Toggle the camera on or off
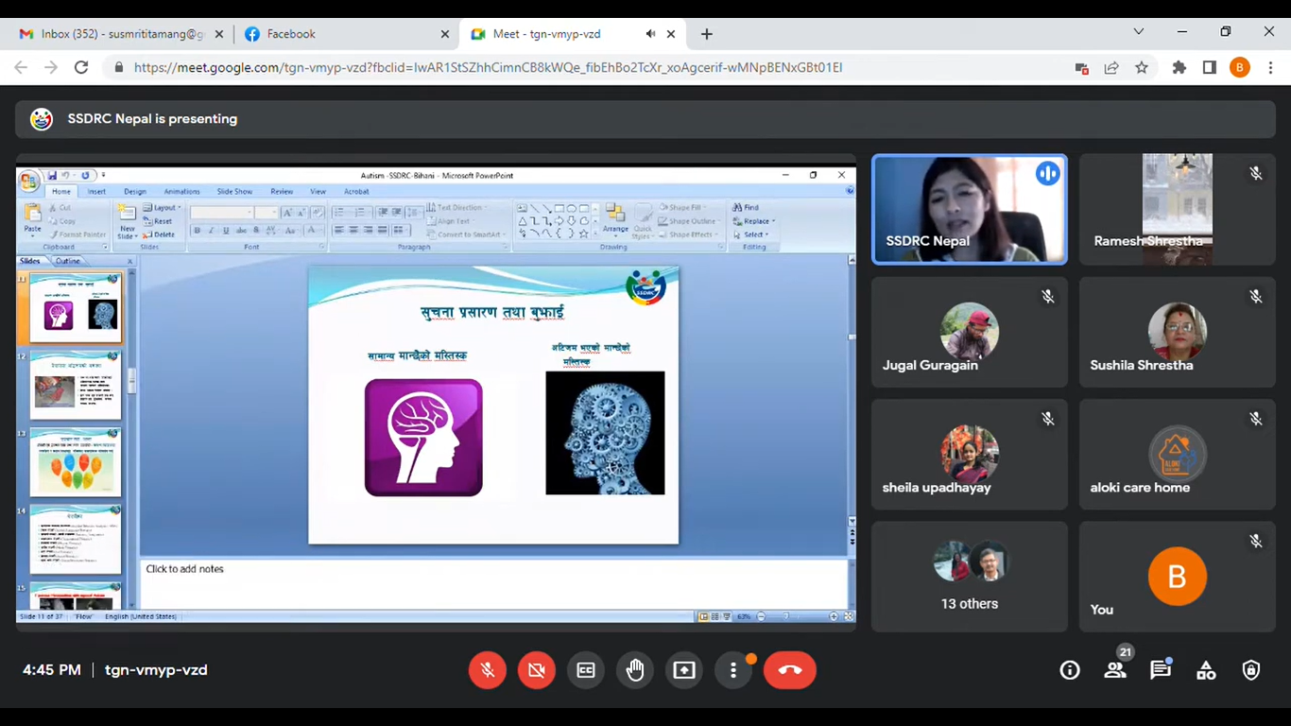 tap(537, 670)
